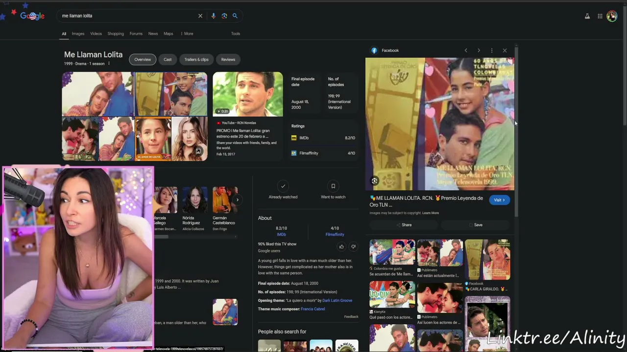The height and width of the screenshot is (352, 627).
Task: Select the Overview chip
Action: 143,60
